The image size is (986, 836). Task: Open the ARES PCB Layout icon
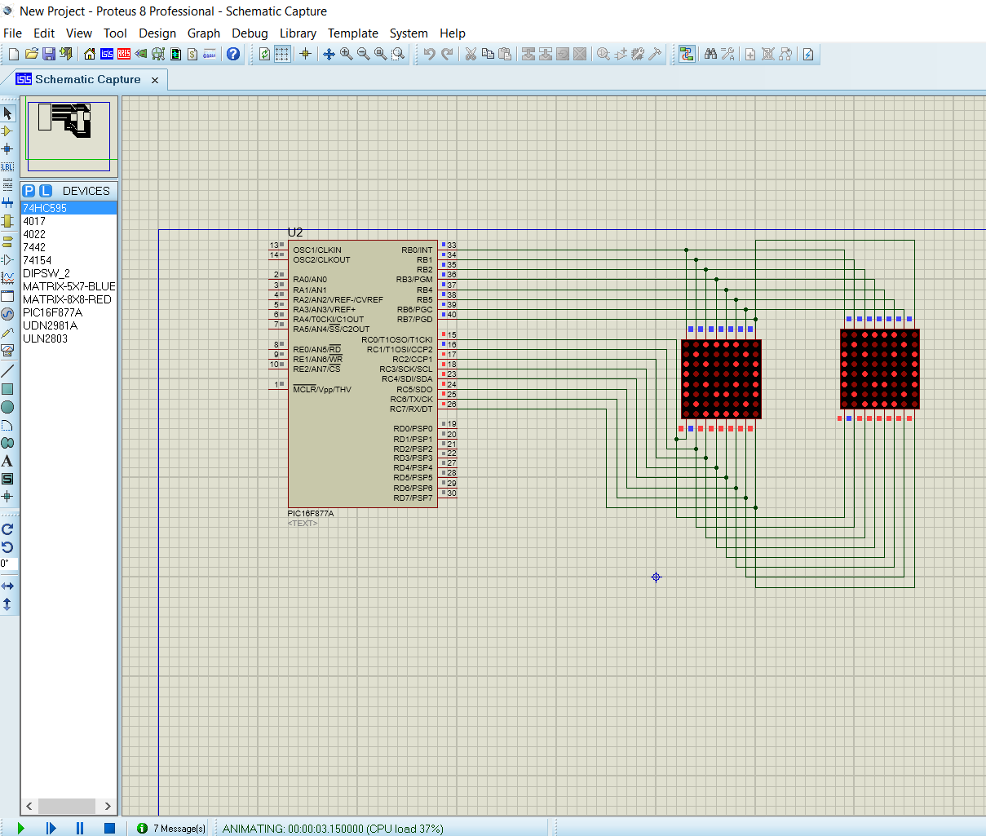[x=124, y=54]
